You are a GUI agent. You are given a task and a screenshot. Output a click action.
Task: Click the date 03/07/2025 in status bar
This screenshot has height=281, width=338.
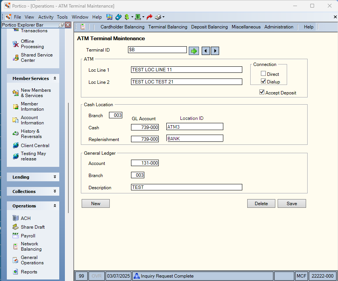click(118, 276)
